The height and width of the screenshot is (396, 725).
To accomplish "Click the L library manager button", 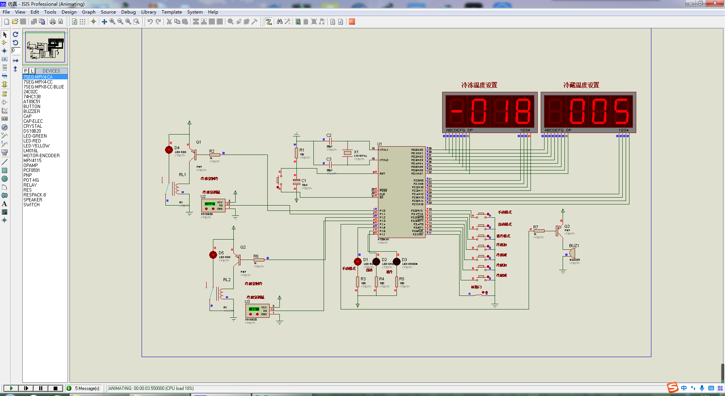I will click(x=32, y=71).
